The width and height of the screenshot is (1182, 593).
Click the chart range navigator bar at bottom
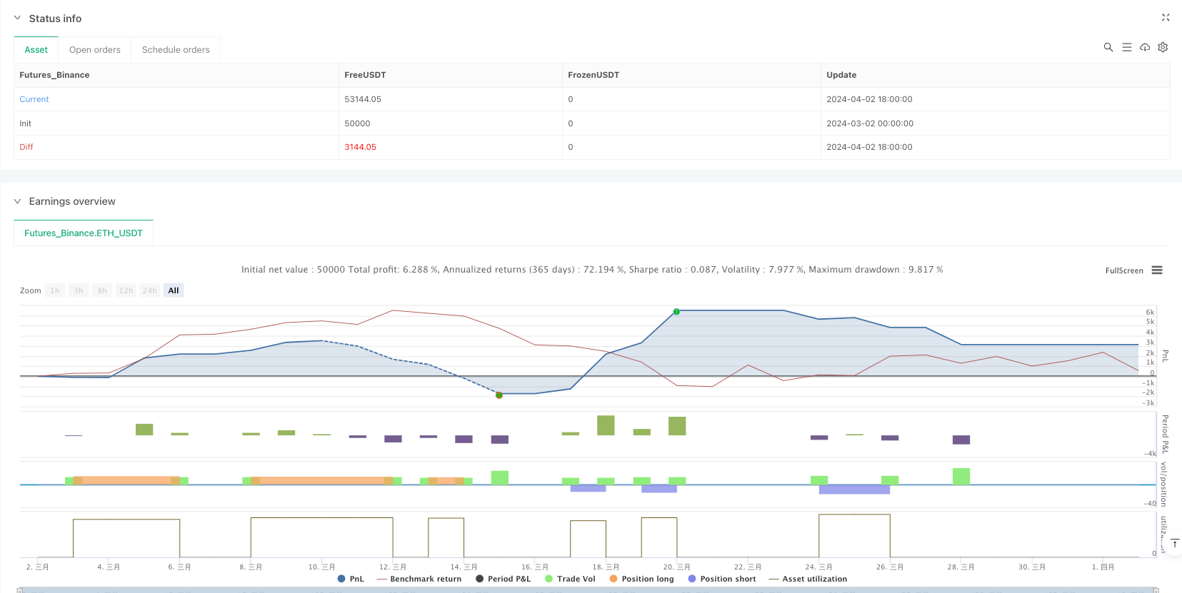pos(586,589)
